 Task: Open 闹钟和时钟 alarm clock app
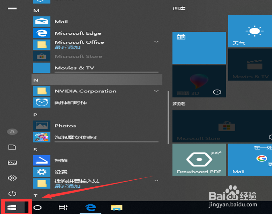(x=96, y=102)
